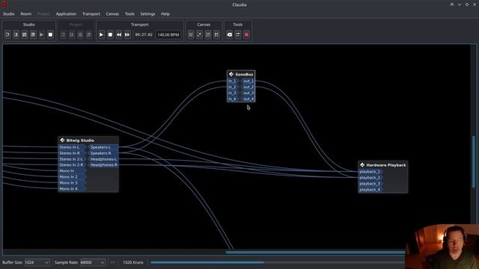The image size is (479, 269).
Task: Select Hardware Playback playback_2 port
Action: click(x=370, y=178)
